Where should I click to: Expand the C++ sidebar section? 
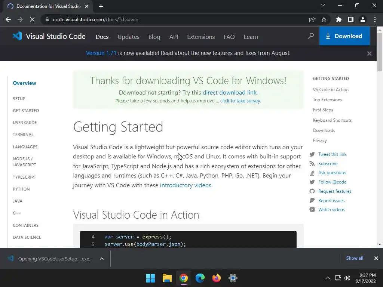coord(17,213)
